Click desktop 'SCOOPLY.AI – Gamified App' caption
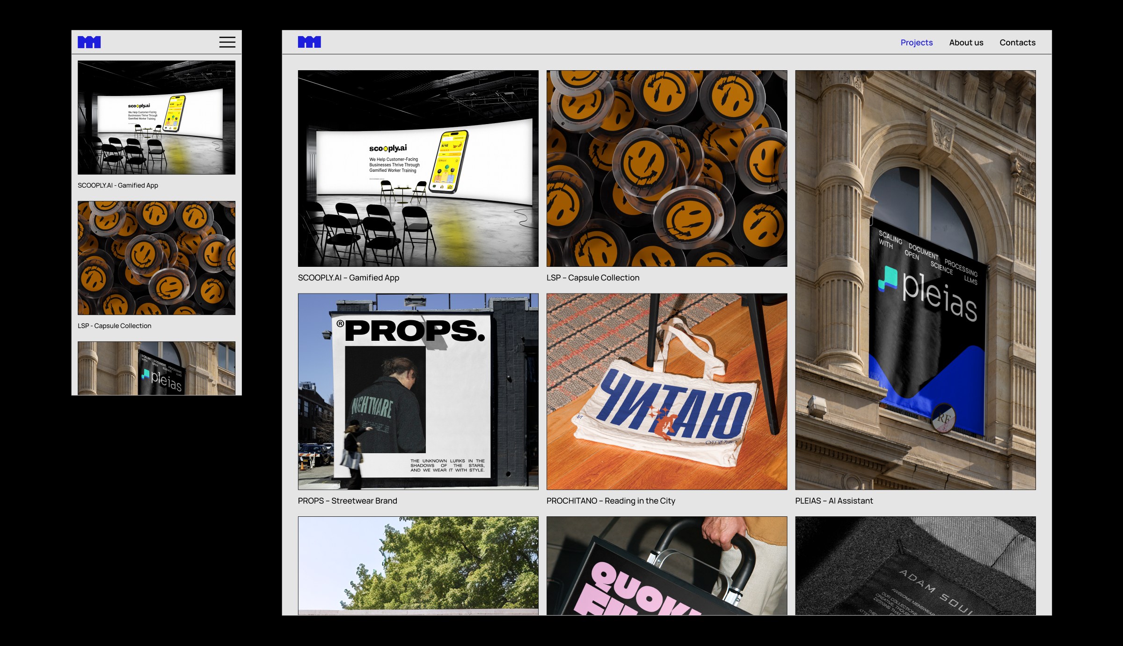The height and width of the screenshot is (646, 1123). (x=349, y=278)
